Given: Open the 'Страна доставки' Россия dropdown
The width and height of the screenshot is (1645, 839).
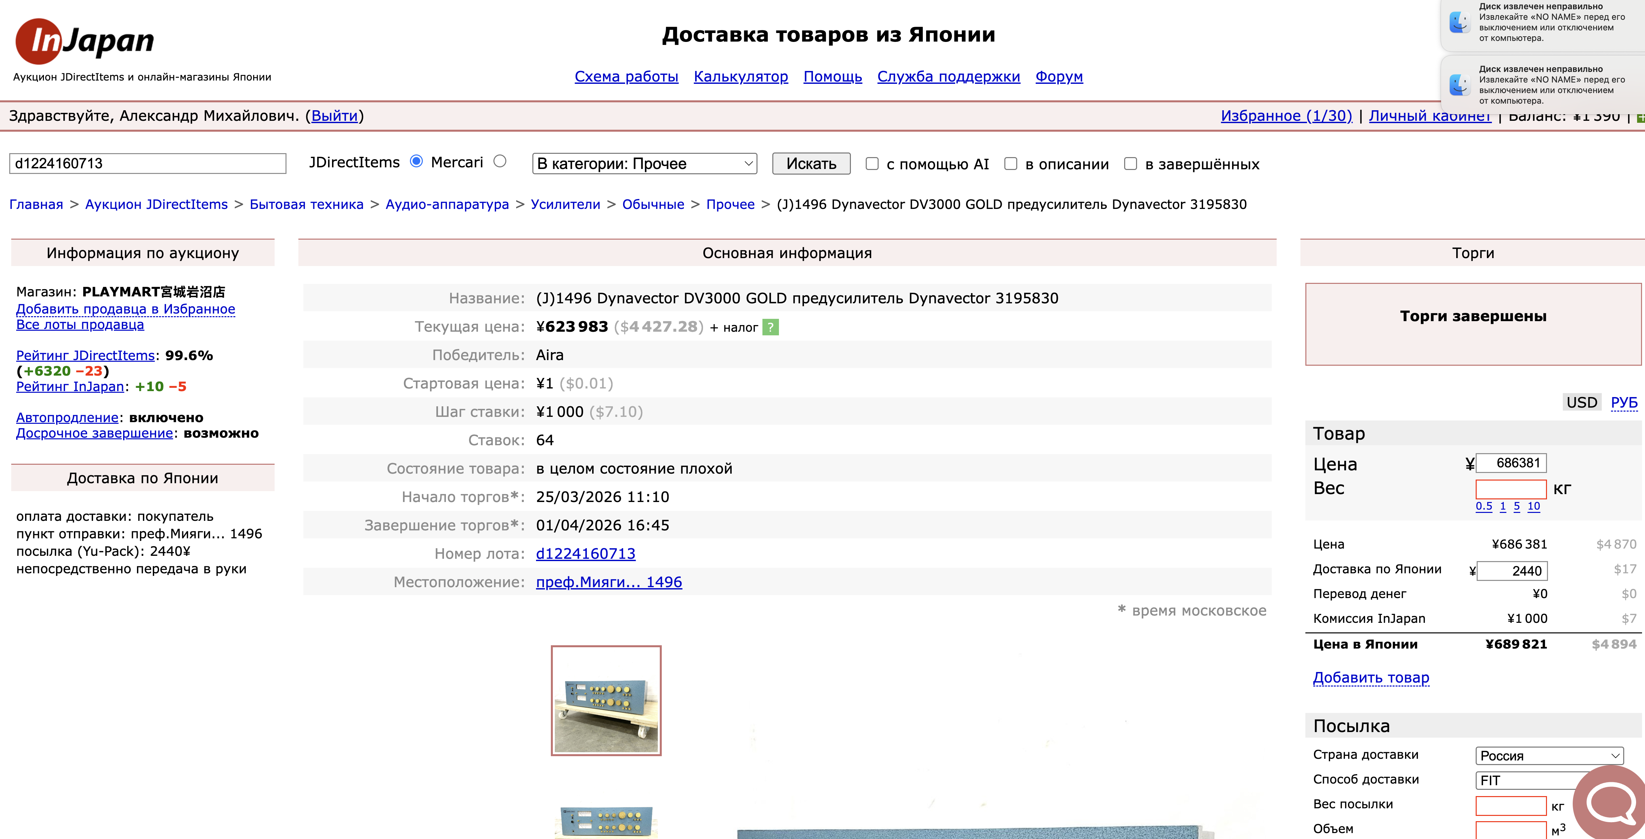Looking at the screenshot, I should click(1549, 756).
